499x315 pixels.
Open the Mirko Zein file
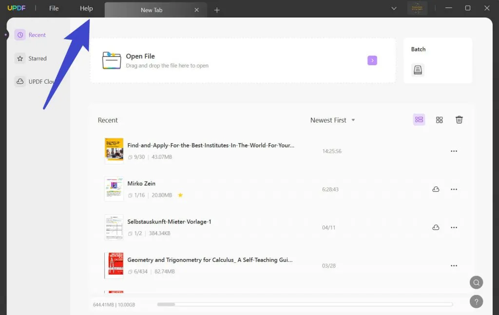coord(141,184)
